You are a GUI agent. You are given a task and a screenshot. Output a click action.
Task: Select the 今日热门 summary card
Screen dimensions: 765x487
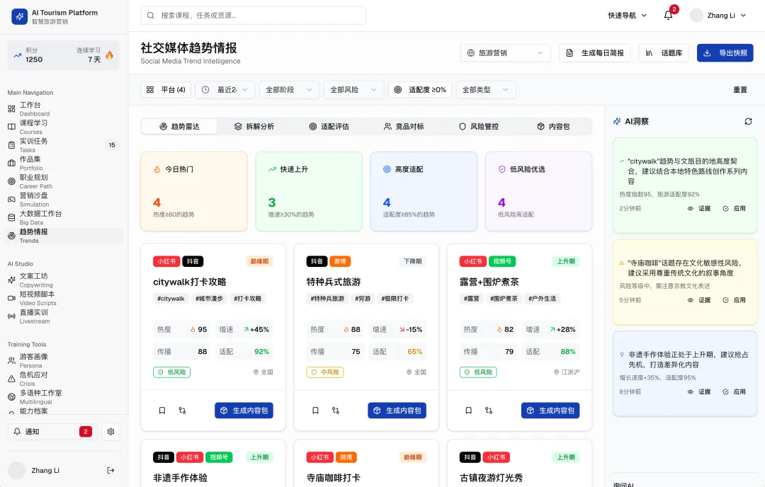tap(193, 191)
